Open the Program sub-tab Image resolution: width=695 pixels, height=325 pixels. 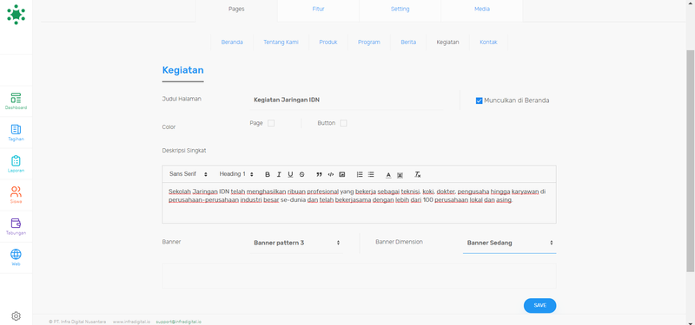coord(368,42)
